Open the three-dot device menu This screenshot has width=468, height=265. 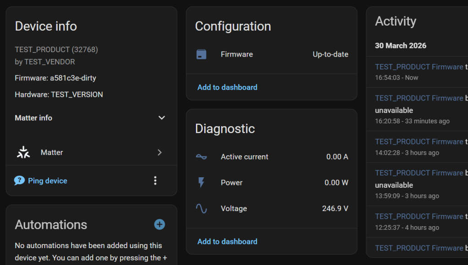(x=155, y=180)
